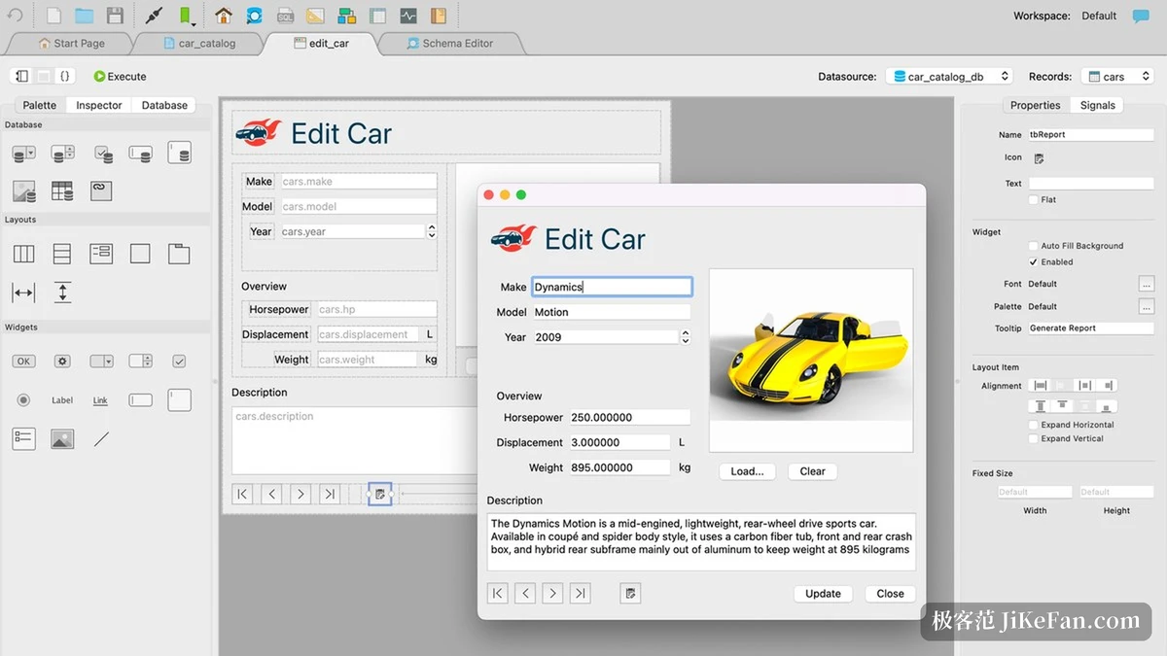Viewport: 1167px width, 656px height.
Task: Select the Label widget in palette
Action: click(x=62, y=400)
